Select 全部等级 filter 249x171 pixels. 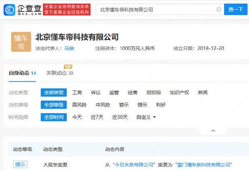(54, 105)
